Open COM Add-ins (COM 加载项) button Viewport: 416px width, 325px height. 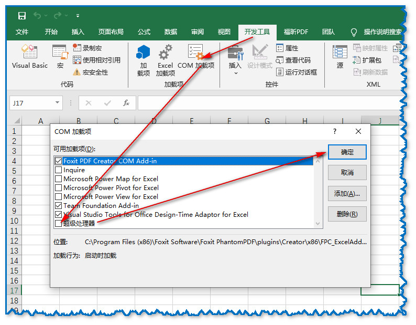point(196,57)
